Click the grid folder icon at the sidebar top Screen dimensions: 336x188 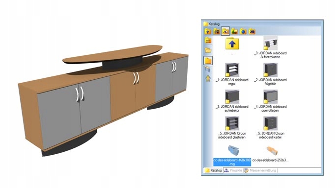click(x=208, y=40)
